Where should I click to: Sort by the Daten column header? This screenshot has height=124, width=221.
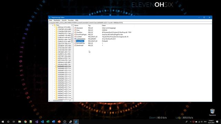pyautogui.click(x=104, y=25)
